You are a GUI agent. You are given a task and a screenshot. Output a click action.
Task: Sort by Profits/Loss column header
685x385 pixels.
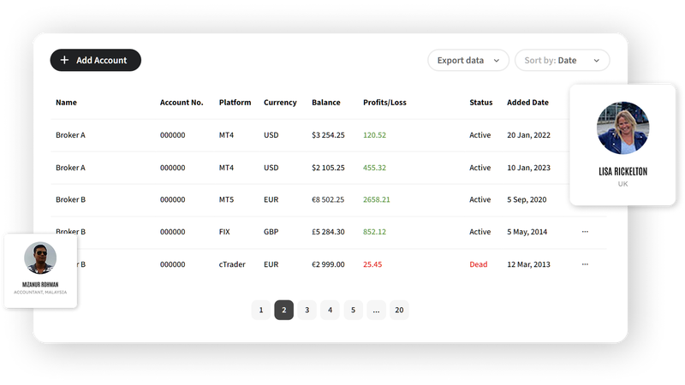point(384,103)
